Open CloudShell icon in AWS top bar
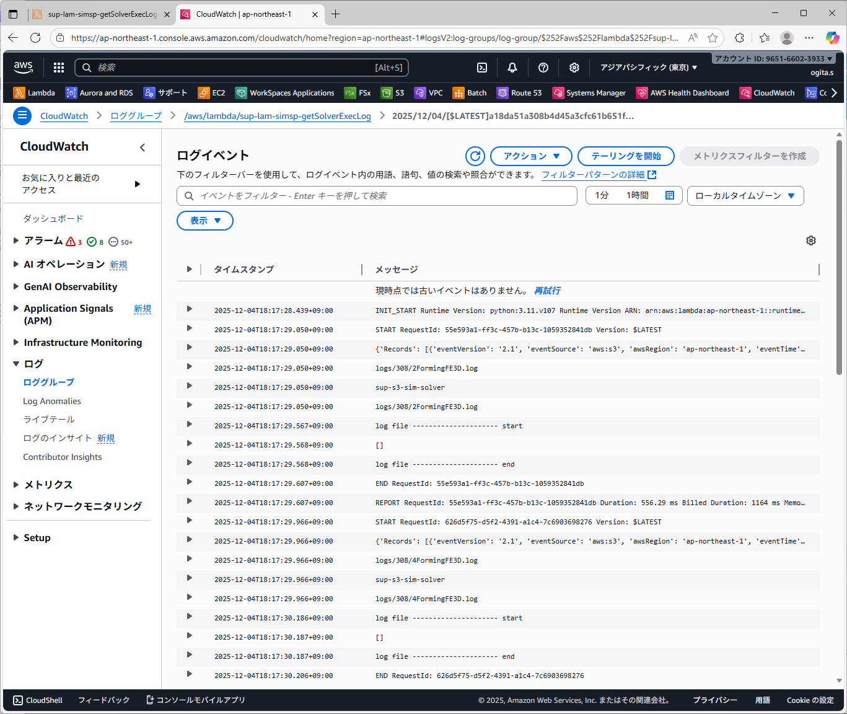 [x=482, y=68]
